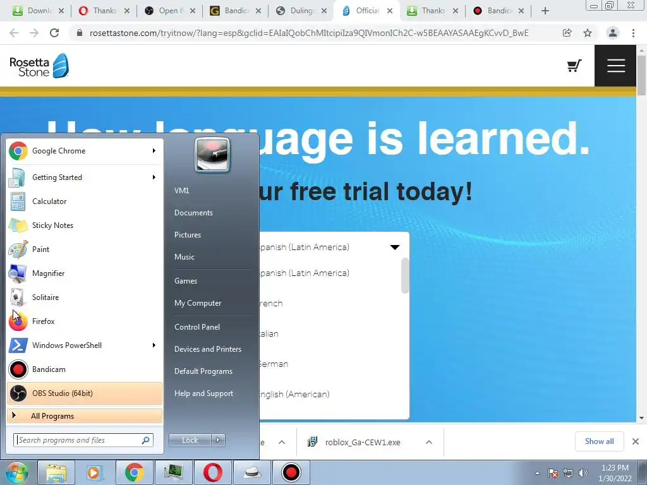Click the Action Center flag tray icon

coord(553,473)
